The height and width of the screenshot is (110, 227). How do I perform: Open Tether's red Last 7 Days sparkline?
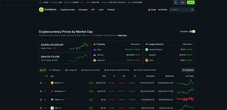click(185, 99)
